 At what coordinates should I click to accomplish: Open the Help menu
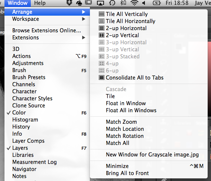click(x=40, y=3)
